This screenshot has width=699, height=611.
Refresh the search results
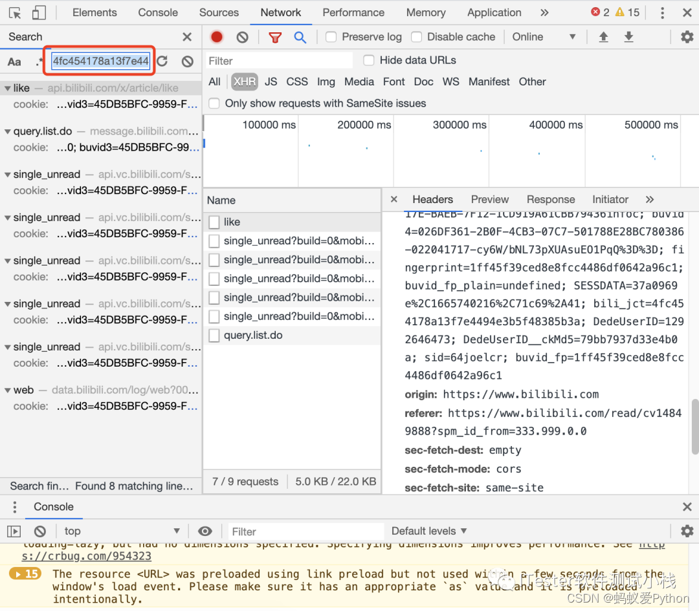point(162,61)
